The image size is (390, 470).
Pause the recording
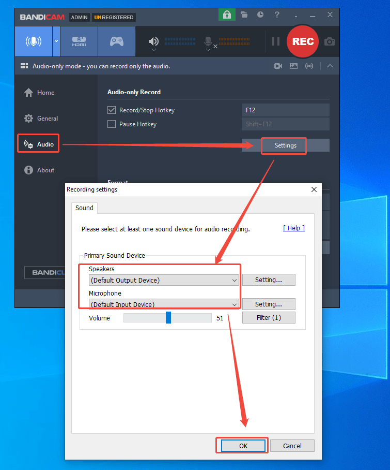[276, 41]
